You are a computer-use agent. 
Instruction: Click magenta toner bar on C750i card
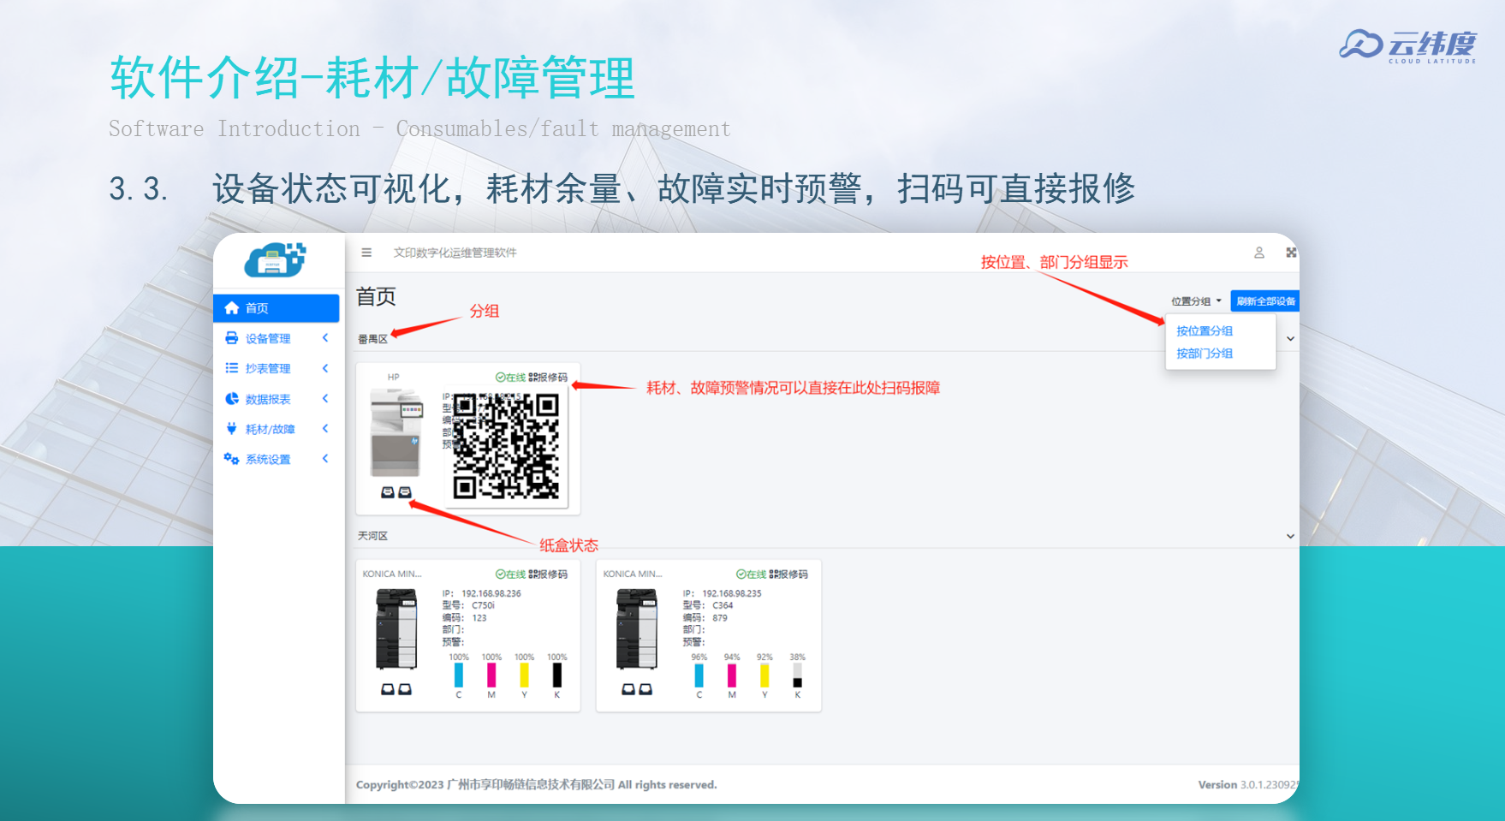tap(491, 675)
